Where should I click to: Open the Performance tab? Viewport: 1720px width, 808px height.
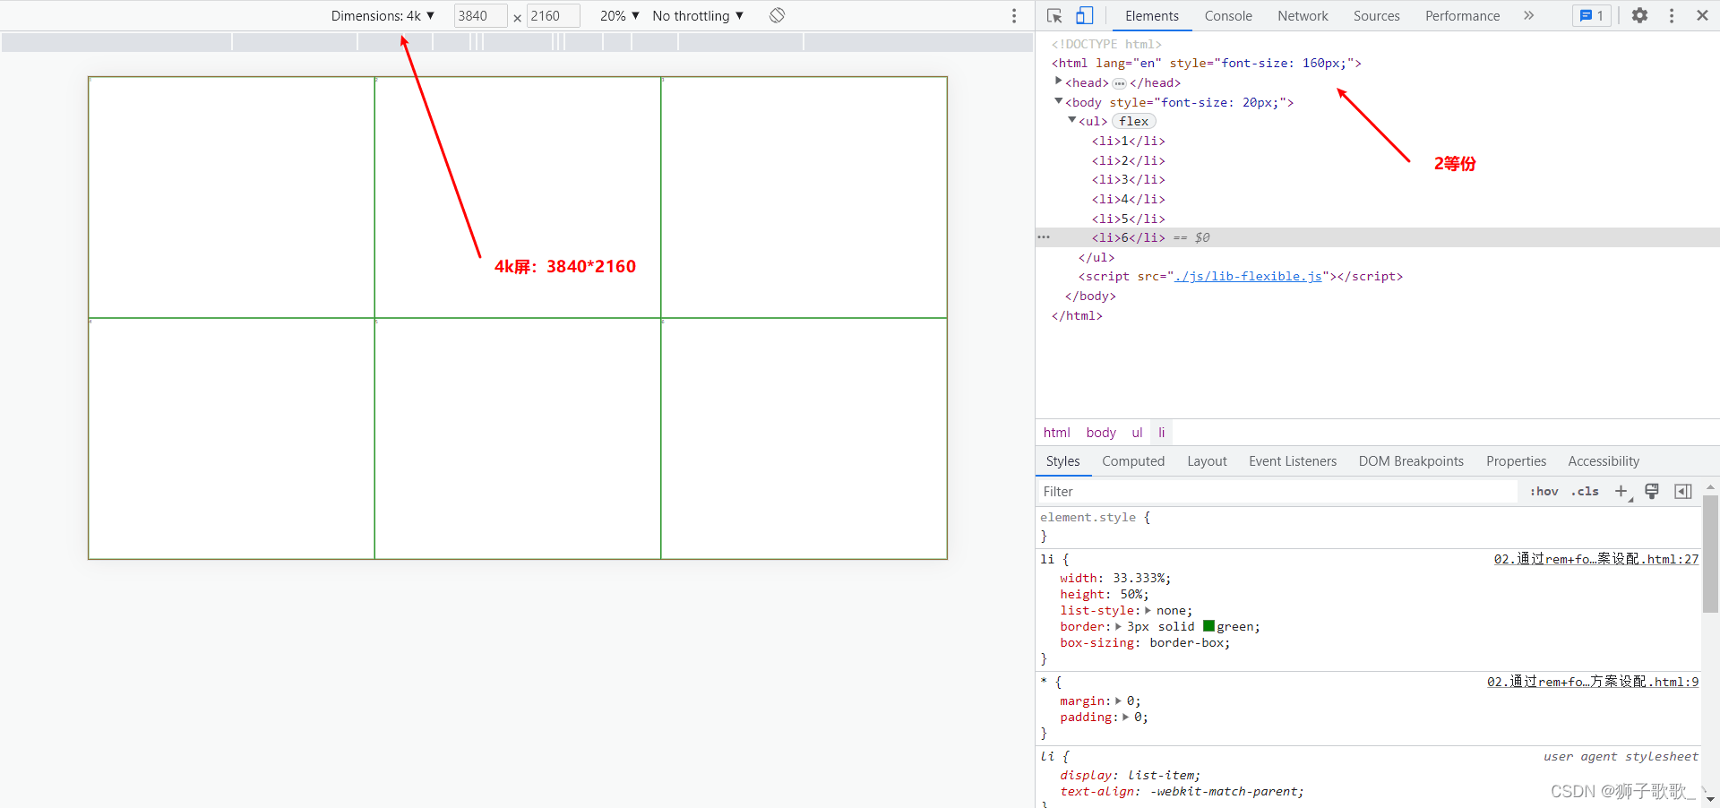(1462, 15)
